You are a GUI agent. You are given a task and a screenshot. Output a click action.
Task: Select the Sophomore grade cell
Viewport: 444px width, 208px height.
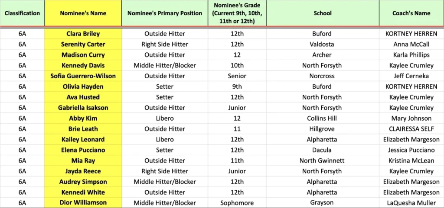pyautogui.click(x=237, y=203)
